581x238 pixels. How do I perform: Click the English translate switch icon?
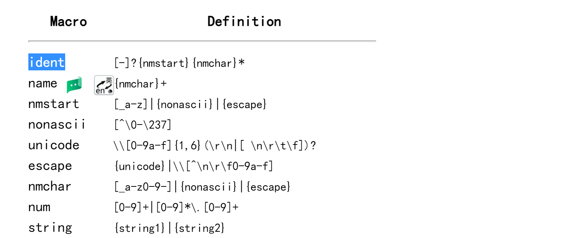104,85
